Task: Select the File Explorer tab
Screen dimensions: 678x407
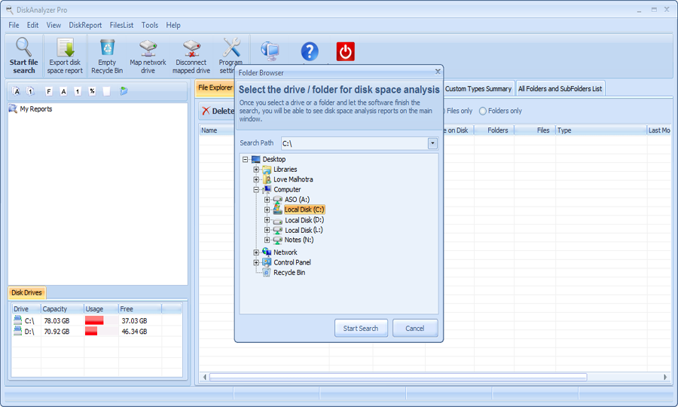Action: point(215,87)
